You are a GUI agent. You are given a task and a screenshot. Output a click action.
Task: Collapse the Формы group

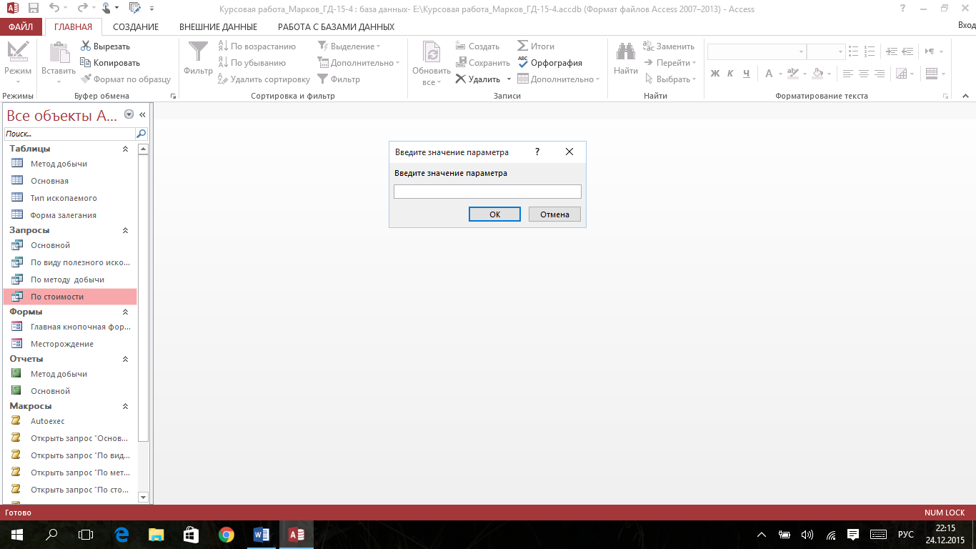126,312
